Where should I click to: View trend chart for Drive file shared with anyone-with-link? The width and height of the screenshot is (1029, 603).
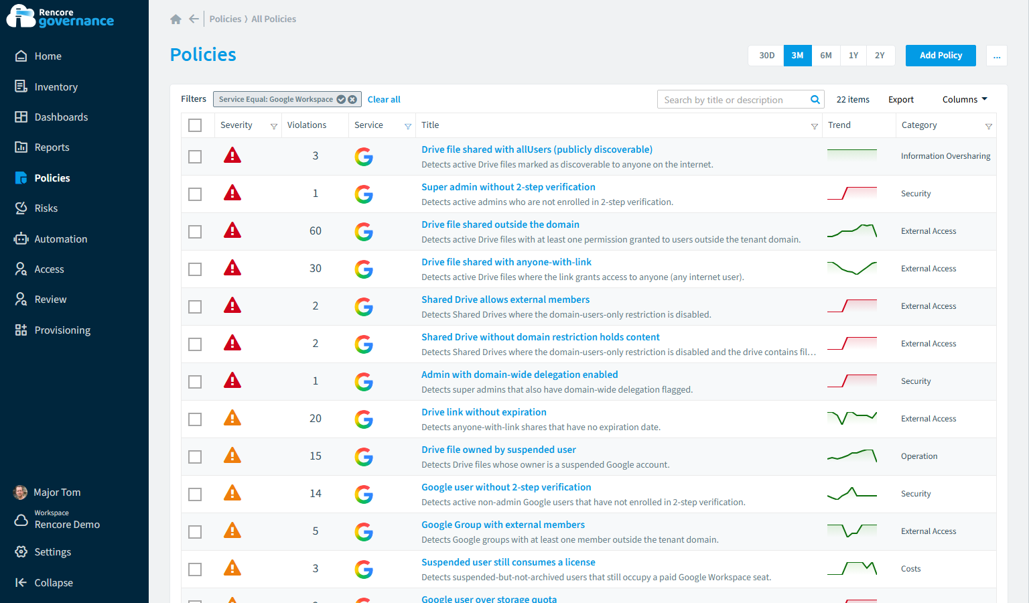point(852,269)
